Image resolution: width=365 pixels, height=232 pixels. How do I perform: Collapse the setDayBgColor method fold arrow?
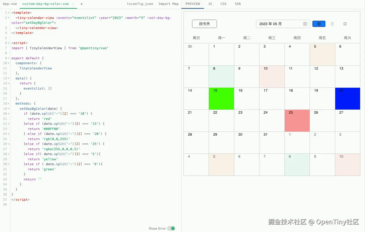pyautogui.click(x=8, y=108)
